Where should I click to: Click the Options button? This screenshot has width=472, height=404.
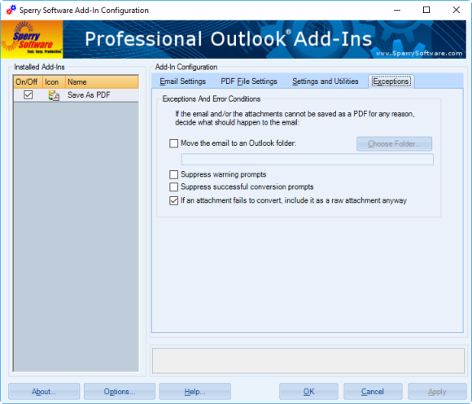tap(120, 391)
